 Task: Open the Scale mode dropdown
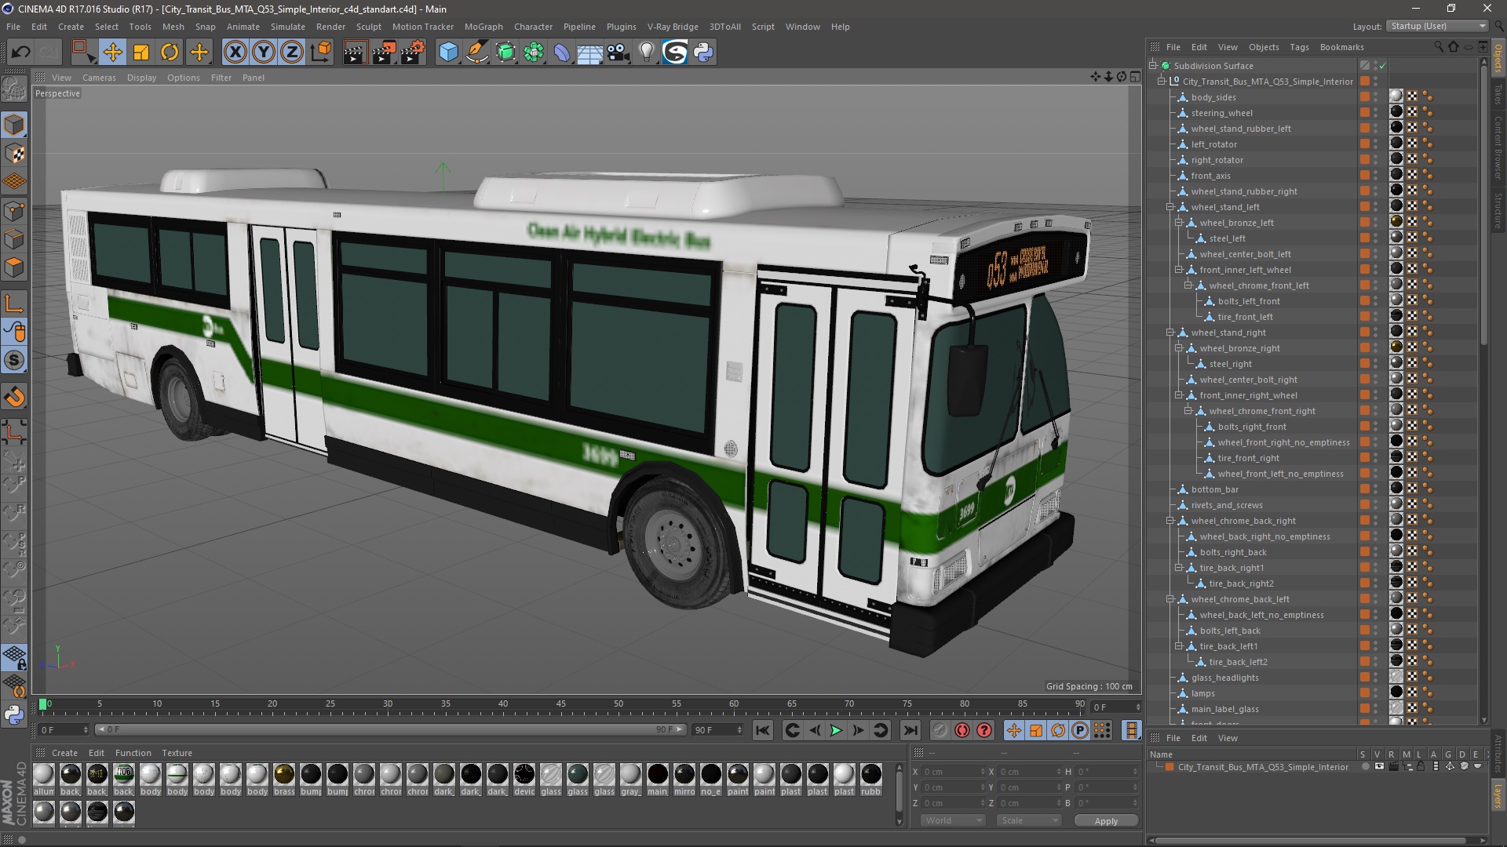coord(1029,820)
